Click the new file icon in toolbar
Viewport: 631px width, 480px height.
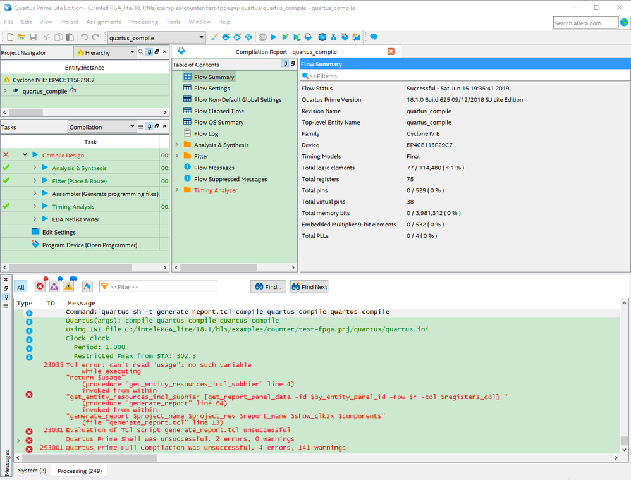pos(9,37)
